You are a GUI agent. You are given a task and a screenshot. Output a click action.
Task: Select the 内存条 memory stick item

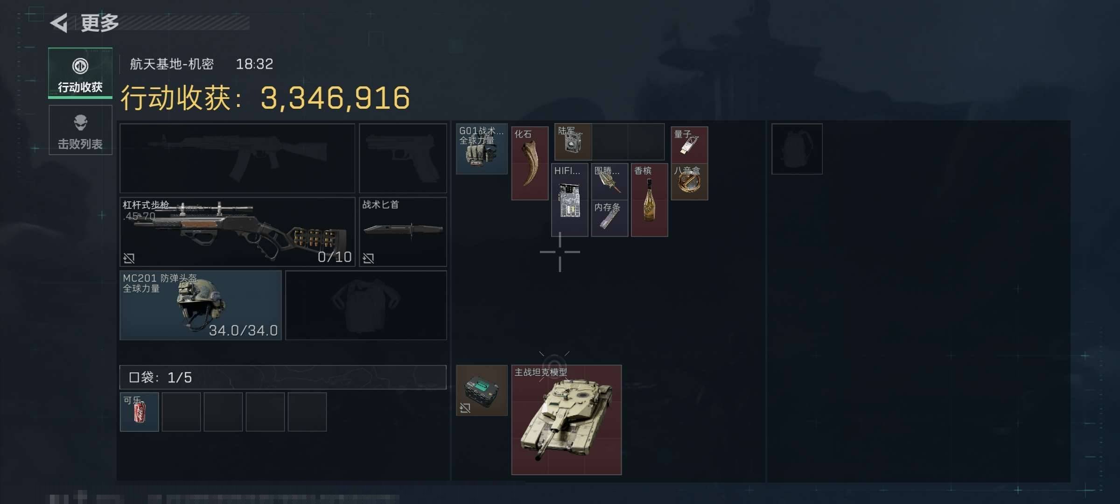tap(609, 218)
